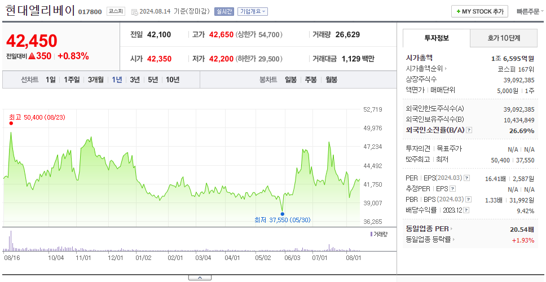Click the 동일업종 PER link
The image size is (546, 282).
(x=427, y=229)
